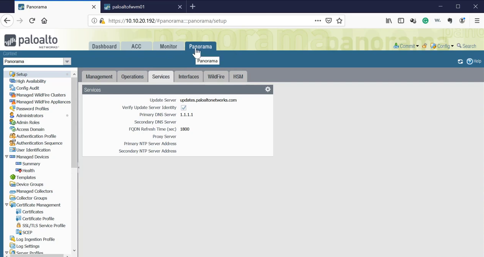Open User Identification in sidebar

pos(33,150)
